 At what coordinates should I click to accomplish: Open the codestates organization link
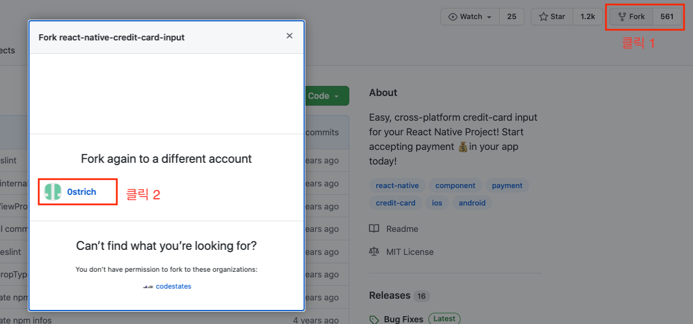click(x=174, y=286)
